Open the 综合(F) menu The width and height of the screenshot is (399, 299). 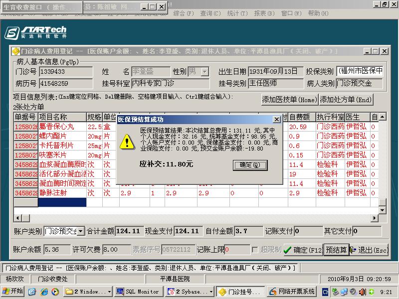pyautogui.click(x=184, y=13)
